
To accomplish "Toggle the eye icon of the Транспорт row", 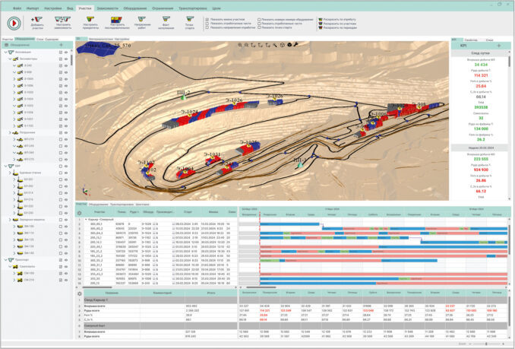I will [66, 260].
